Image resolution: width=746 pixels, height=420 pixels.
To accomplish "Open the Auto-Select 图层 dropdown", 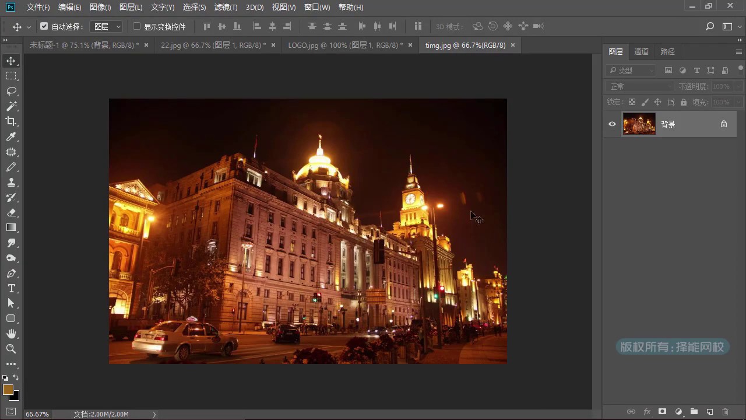I will (107, 27).
